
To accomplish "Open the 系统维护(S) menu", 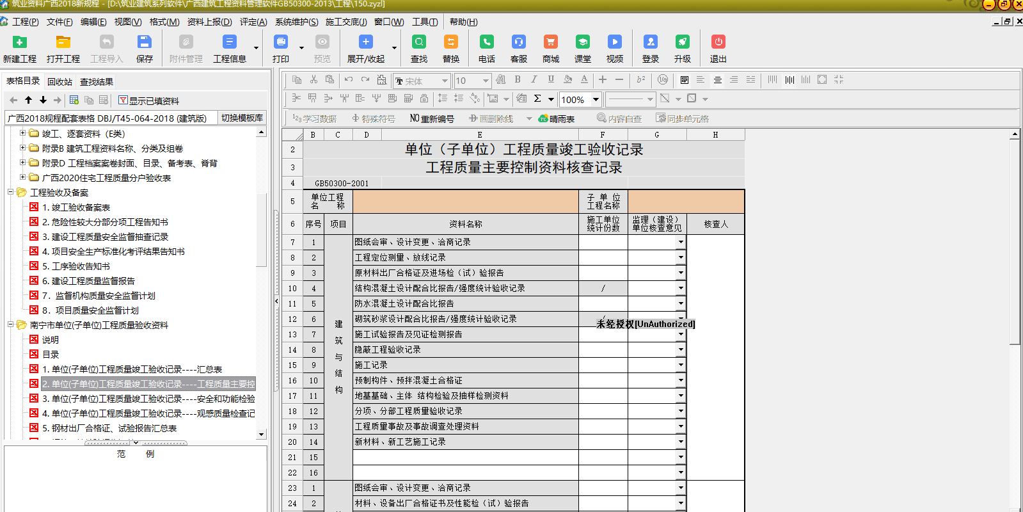I will 297,22.
